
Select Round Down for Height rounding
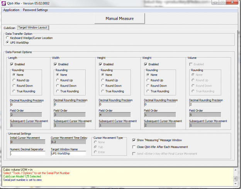[x=103, y=86]
